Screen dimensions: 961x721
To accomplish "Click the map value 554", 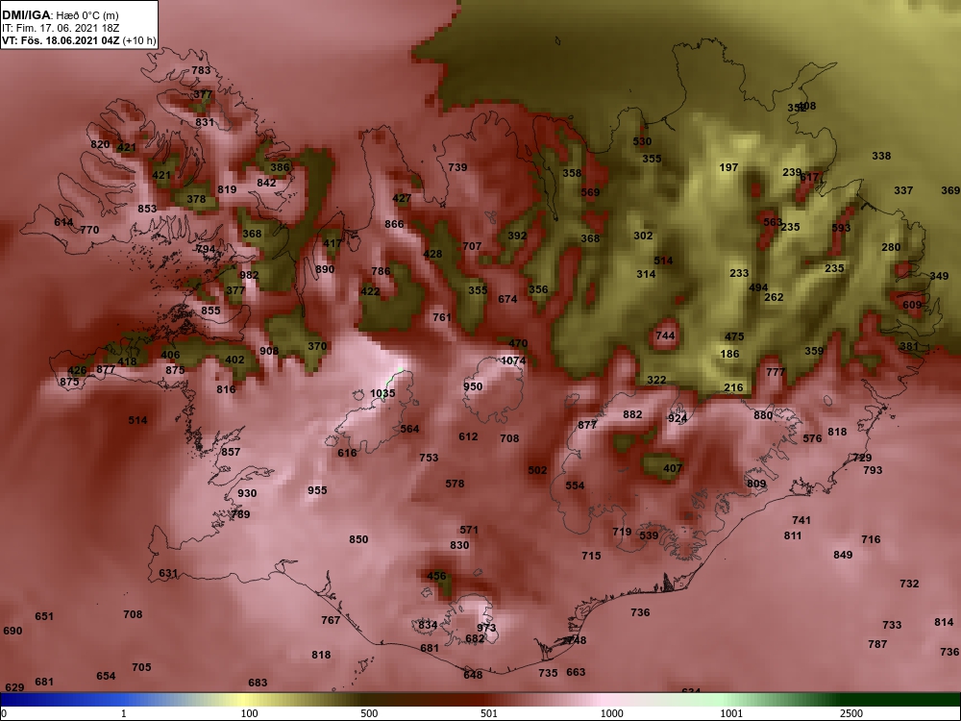I will pyautogui.click(x=575, y=485).
